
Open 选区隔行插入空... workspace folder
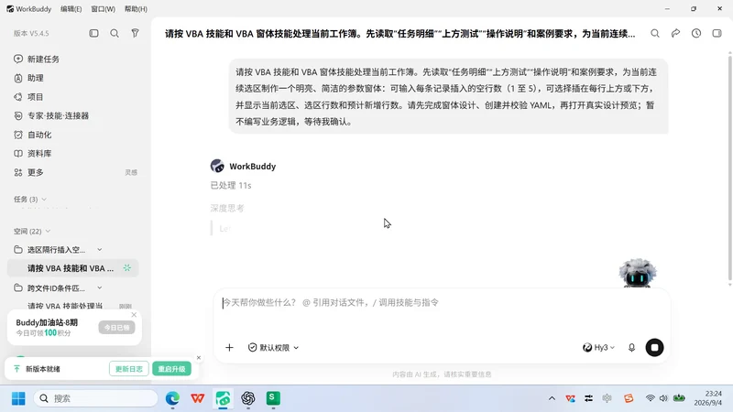tap(56, 250)
